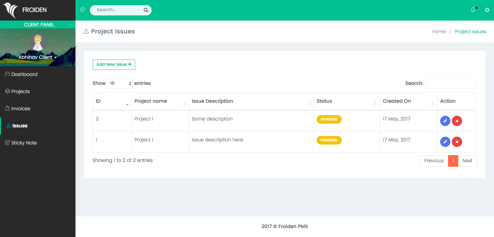Collapse sidebar using the back arrow icon
Screen dimensions: 494x237
83,10
